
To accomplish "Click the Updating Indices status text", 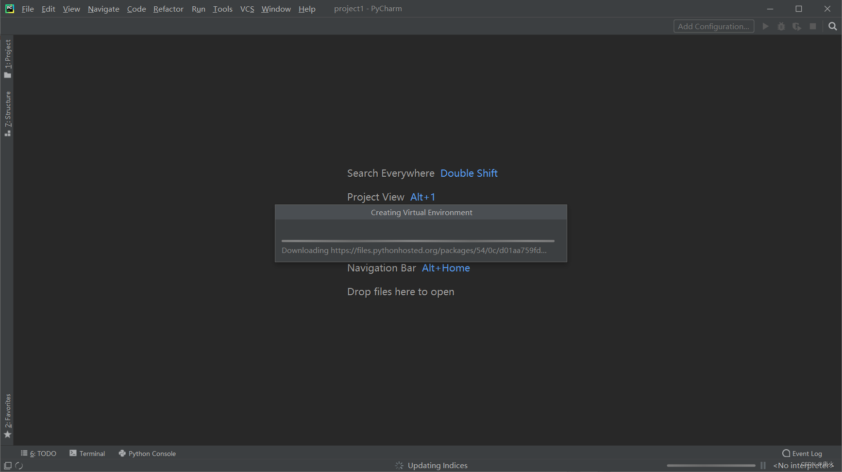I will [438, 465].
